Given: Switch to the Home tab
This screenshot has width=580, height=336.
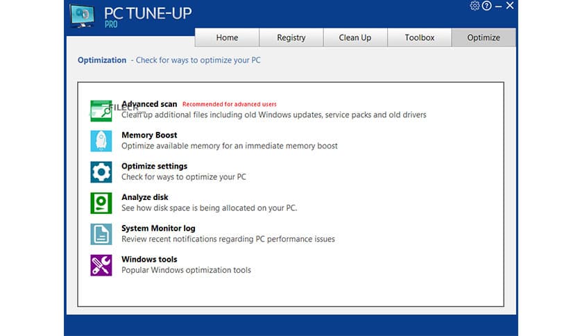Looking at the screenshot, I should (227, 37).
